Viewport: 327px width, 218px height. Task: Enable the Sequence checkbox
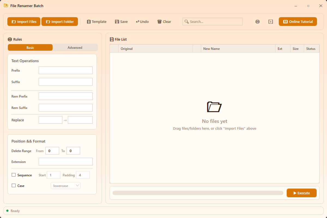[14, 175]
